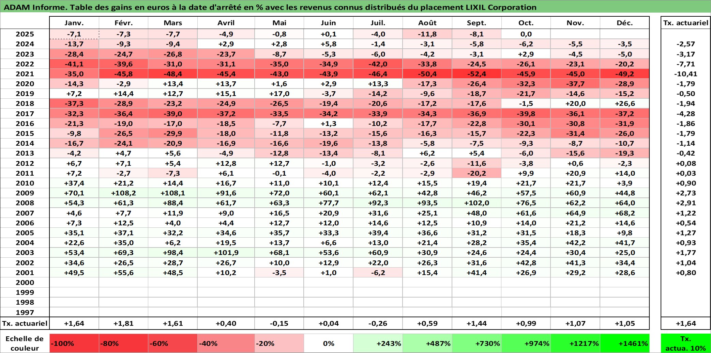Click the -50,4 value in Août 2021
The image size is (711, 353).
coord(427,74)
